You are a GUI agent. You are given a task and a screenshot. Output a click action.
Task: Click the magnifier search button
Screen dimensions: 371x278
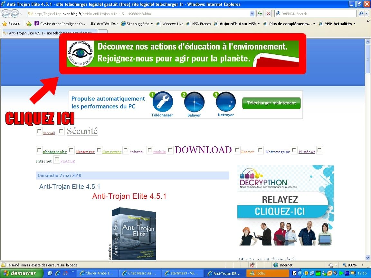tap(361, 14)
